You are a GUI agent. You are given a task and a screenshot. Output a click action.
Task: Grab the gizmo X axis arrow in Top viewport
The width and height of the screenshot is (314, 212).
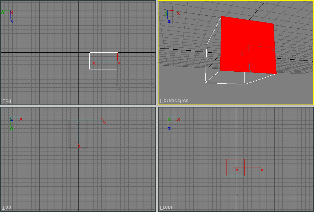point(102,120)
